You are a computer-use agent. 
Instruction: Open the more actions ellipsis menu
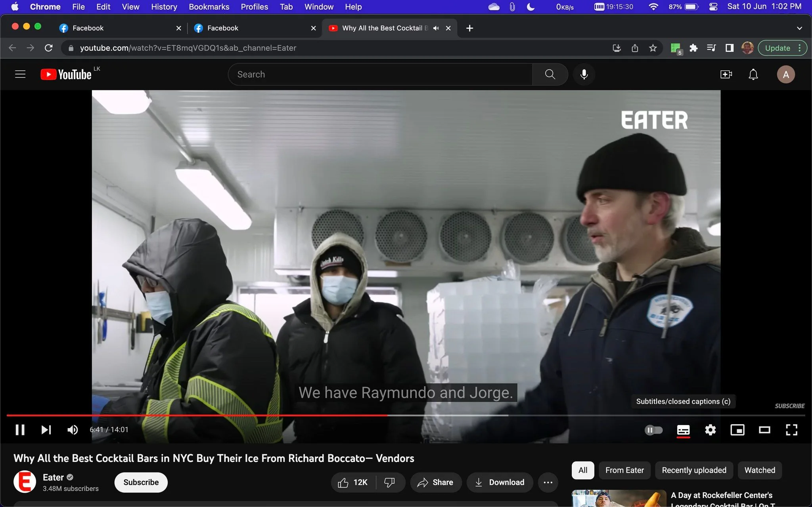point(548,482)
